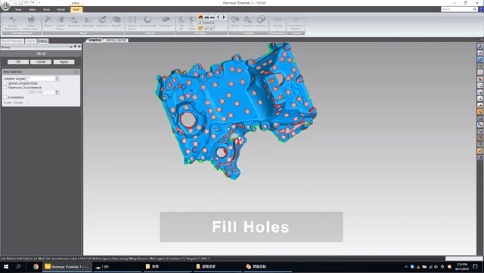Open Chrome from the Windows taskbar
This screenshot has height=273, width=484.
36,266
